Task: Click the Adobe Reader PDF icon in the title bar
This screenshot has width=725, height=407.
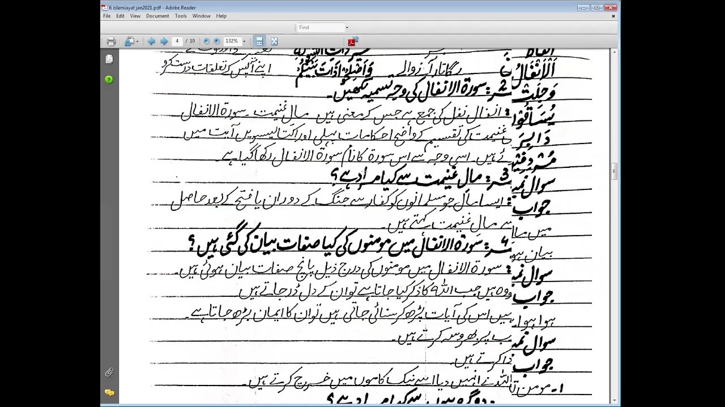Action: point(104,7)
